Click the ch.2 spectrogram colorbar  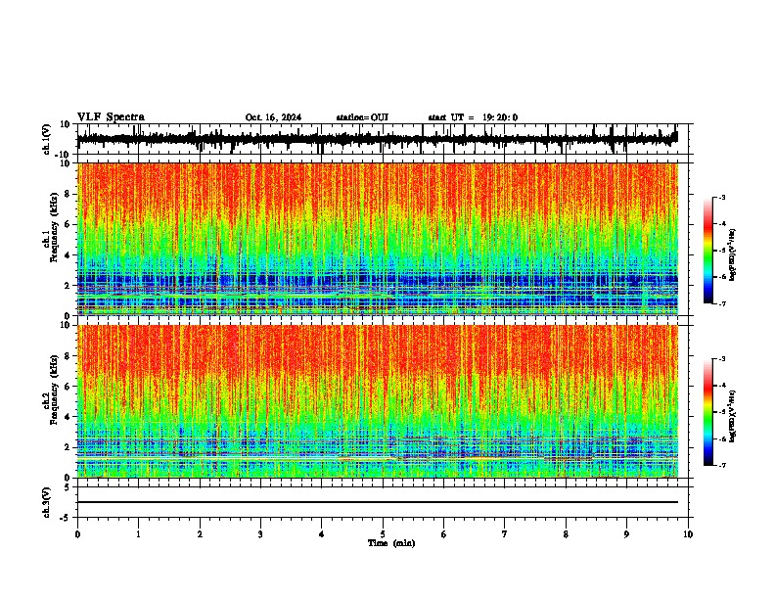click(x=707, y=412)
